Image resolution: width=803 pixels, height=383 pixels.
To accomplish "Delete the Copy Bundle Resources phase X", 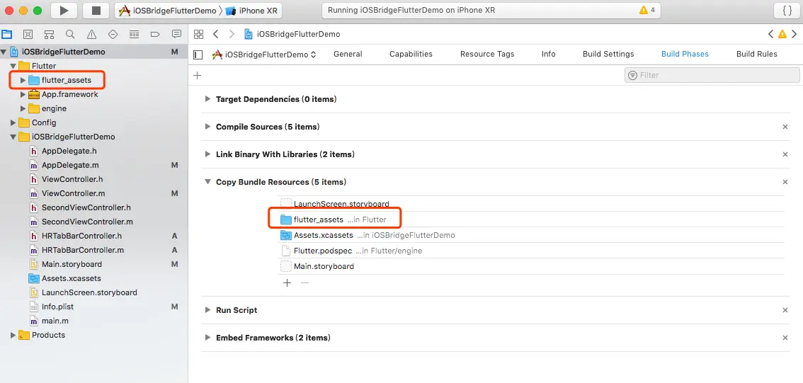I will 785,182.
